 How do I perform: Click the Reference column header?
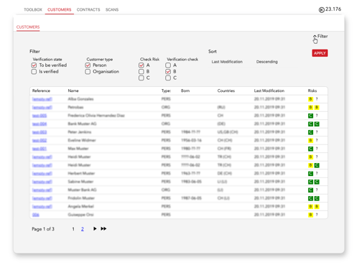[x=41, y=90]
